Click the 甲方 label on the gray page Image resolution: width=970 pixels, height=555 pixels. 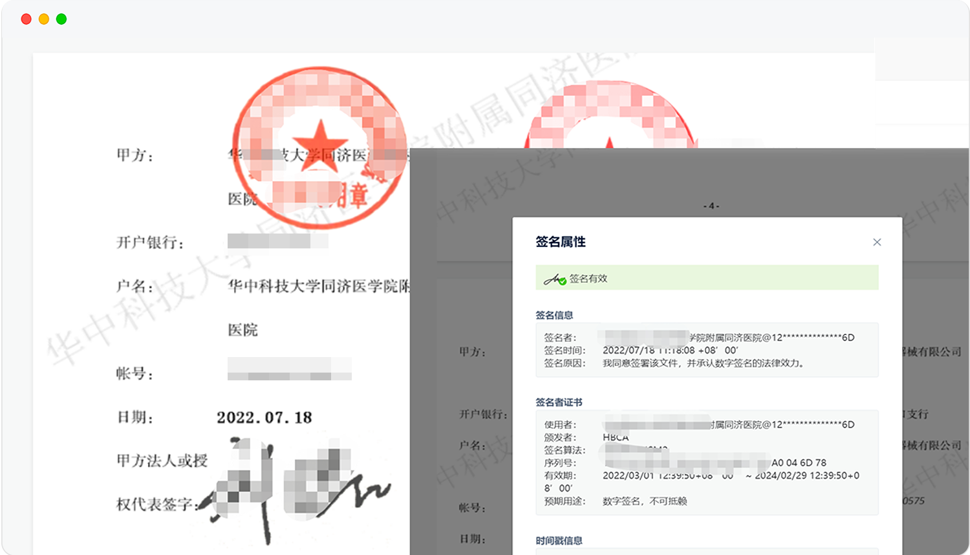pyautogui.click(x=472, y=352)
